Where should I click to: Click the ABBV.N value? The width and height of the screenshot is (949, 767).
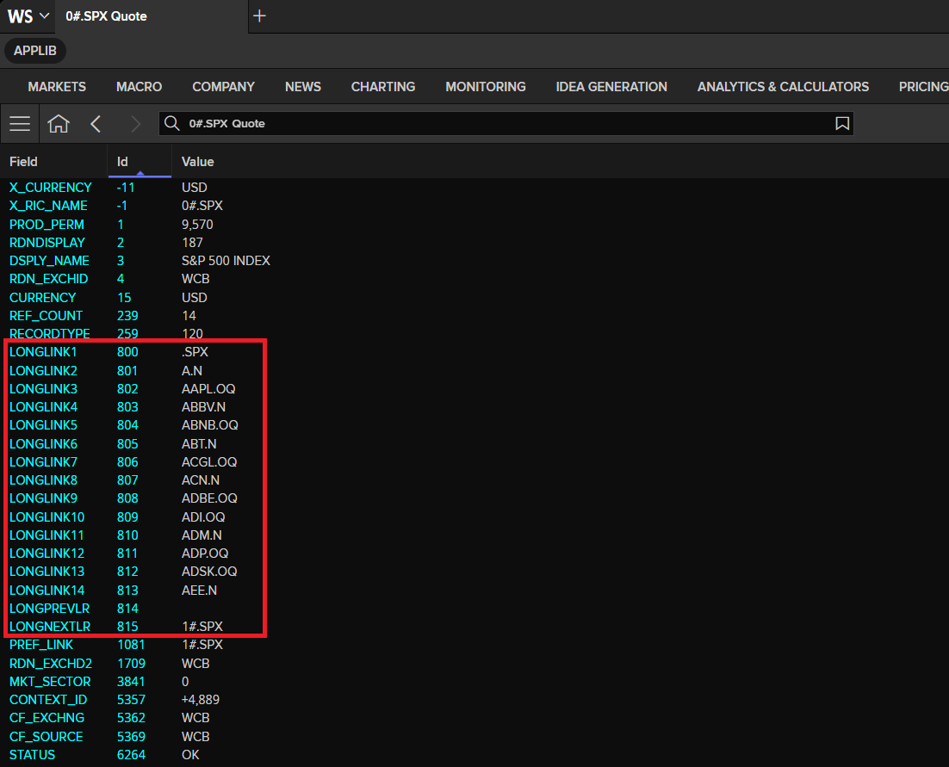tap(203, 407)
